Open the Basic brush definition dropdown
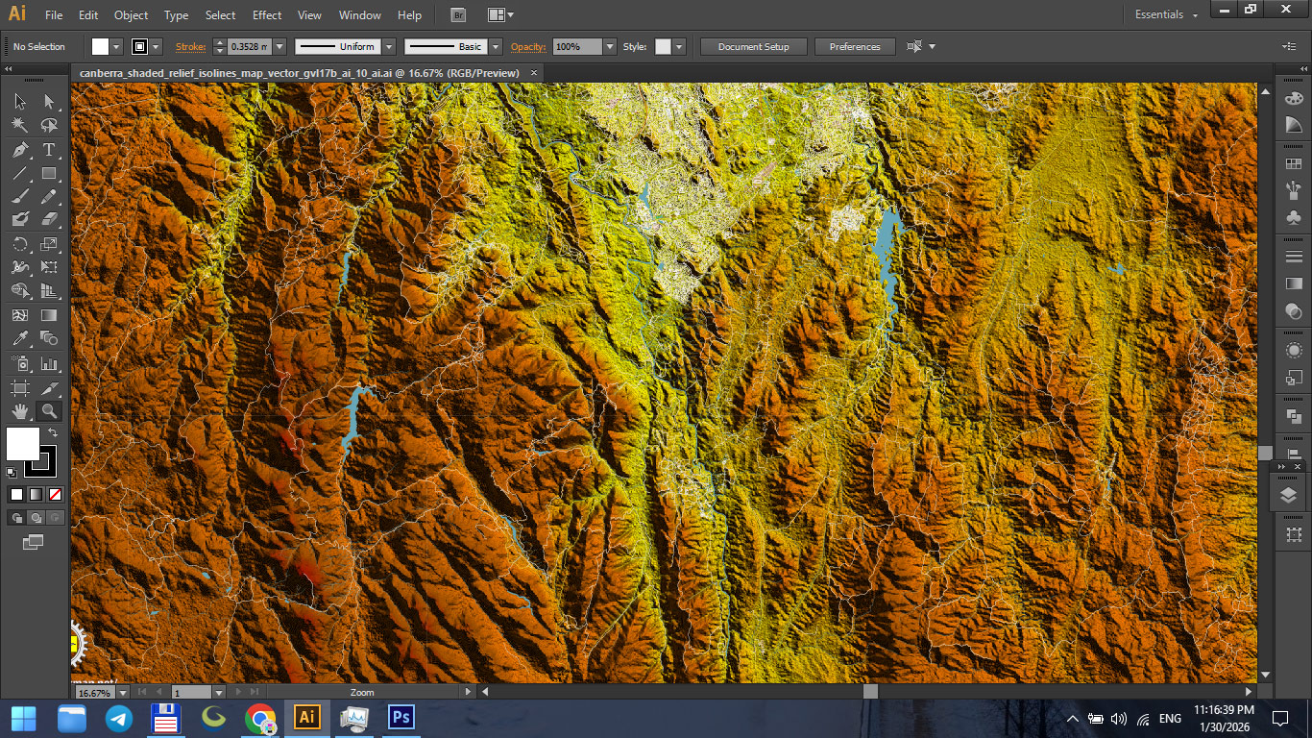Image resolution: width=1312 pixels, height=738 pixels. (497, 45)
